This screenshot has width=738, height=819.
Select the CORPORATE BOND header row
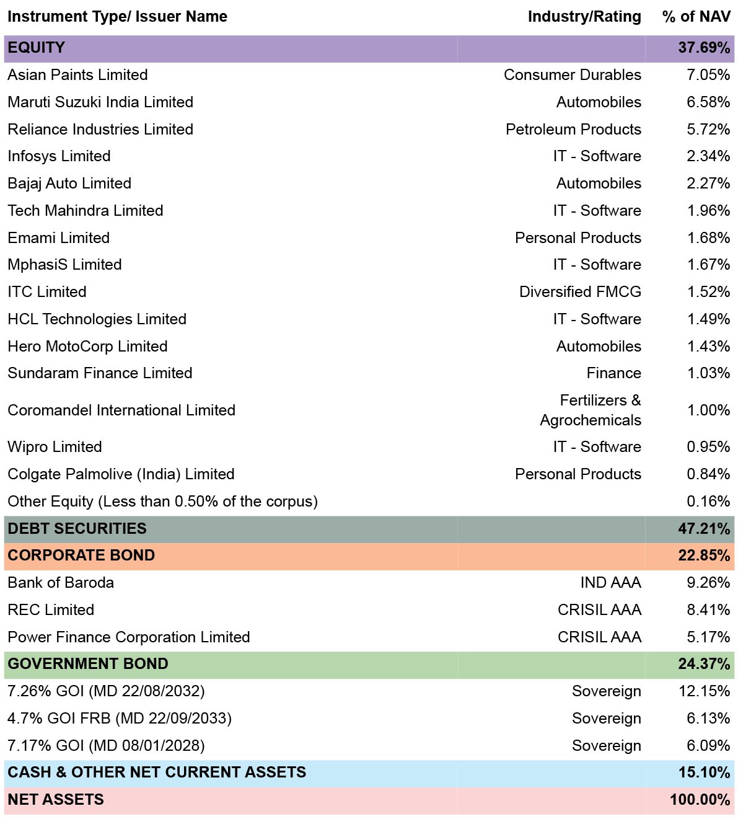tap(369, 556)
